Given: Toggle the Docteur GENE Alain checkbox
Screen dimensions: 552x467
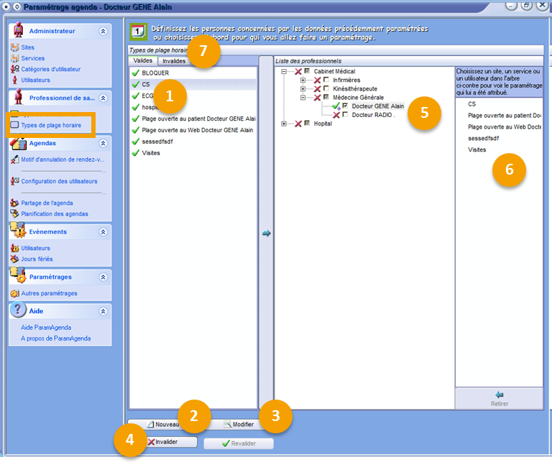Looking at the screenshot, I should click(x=345, y=106).
